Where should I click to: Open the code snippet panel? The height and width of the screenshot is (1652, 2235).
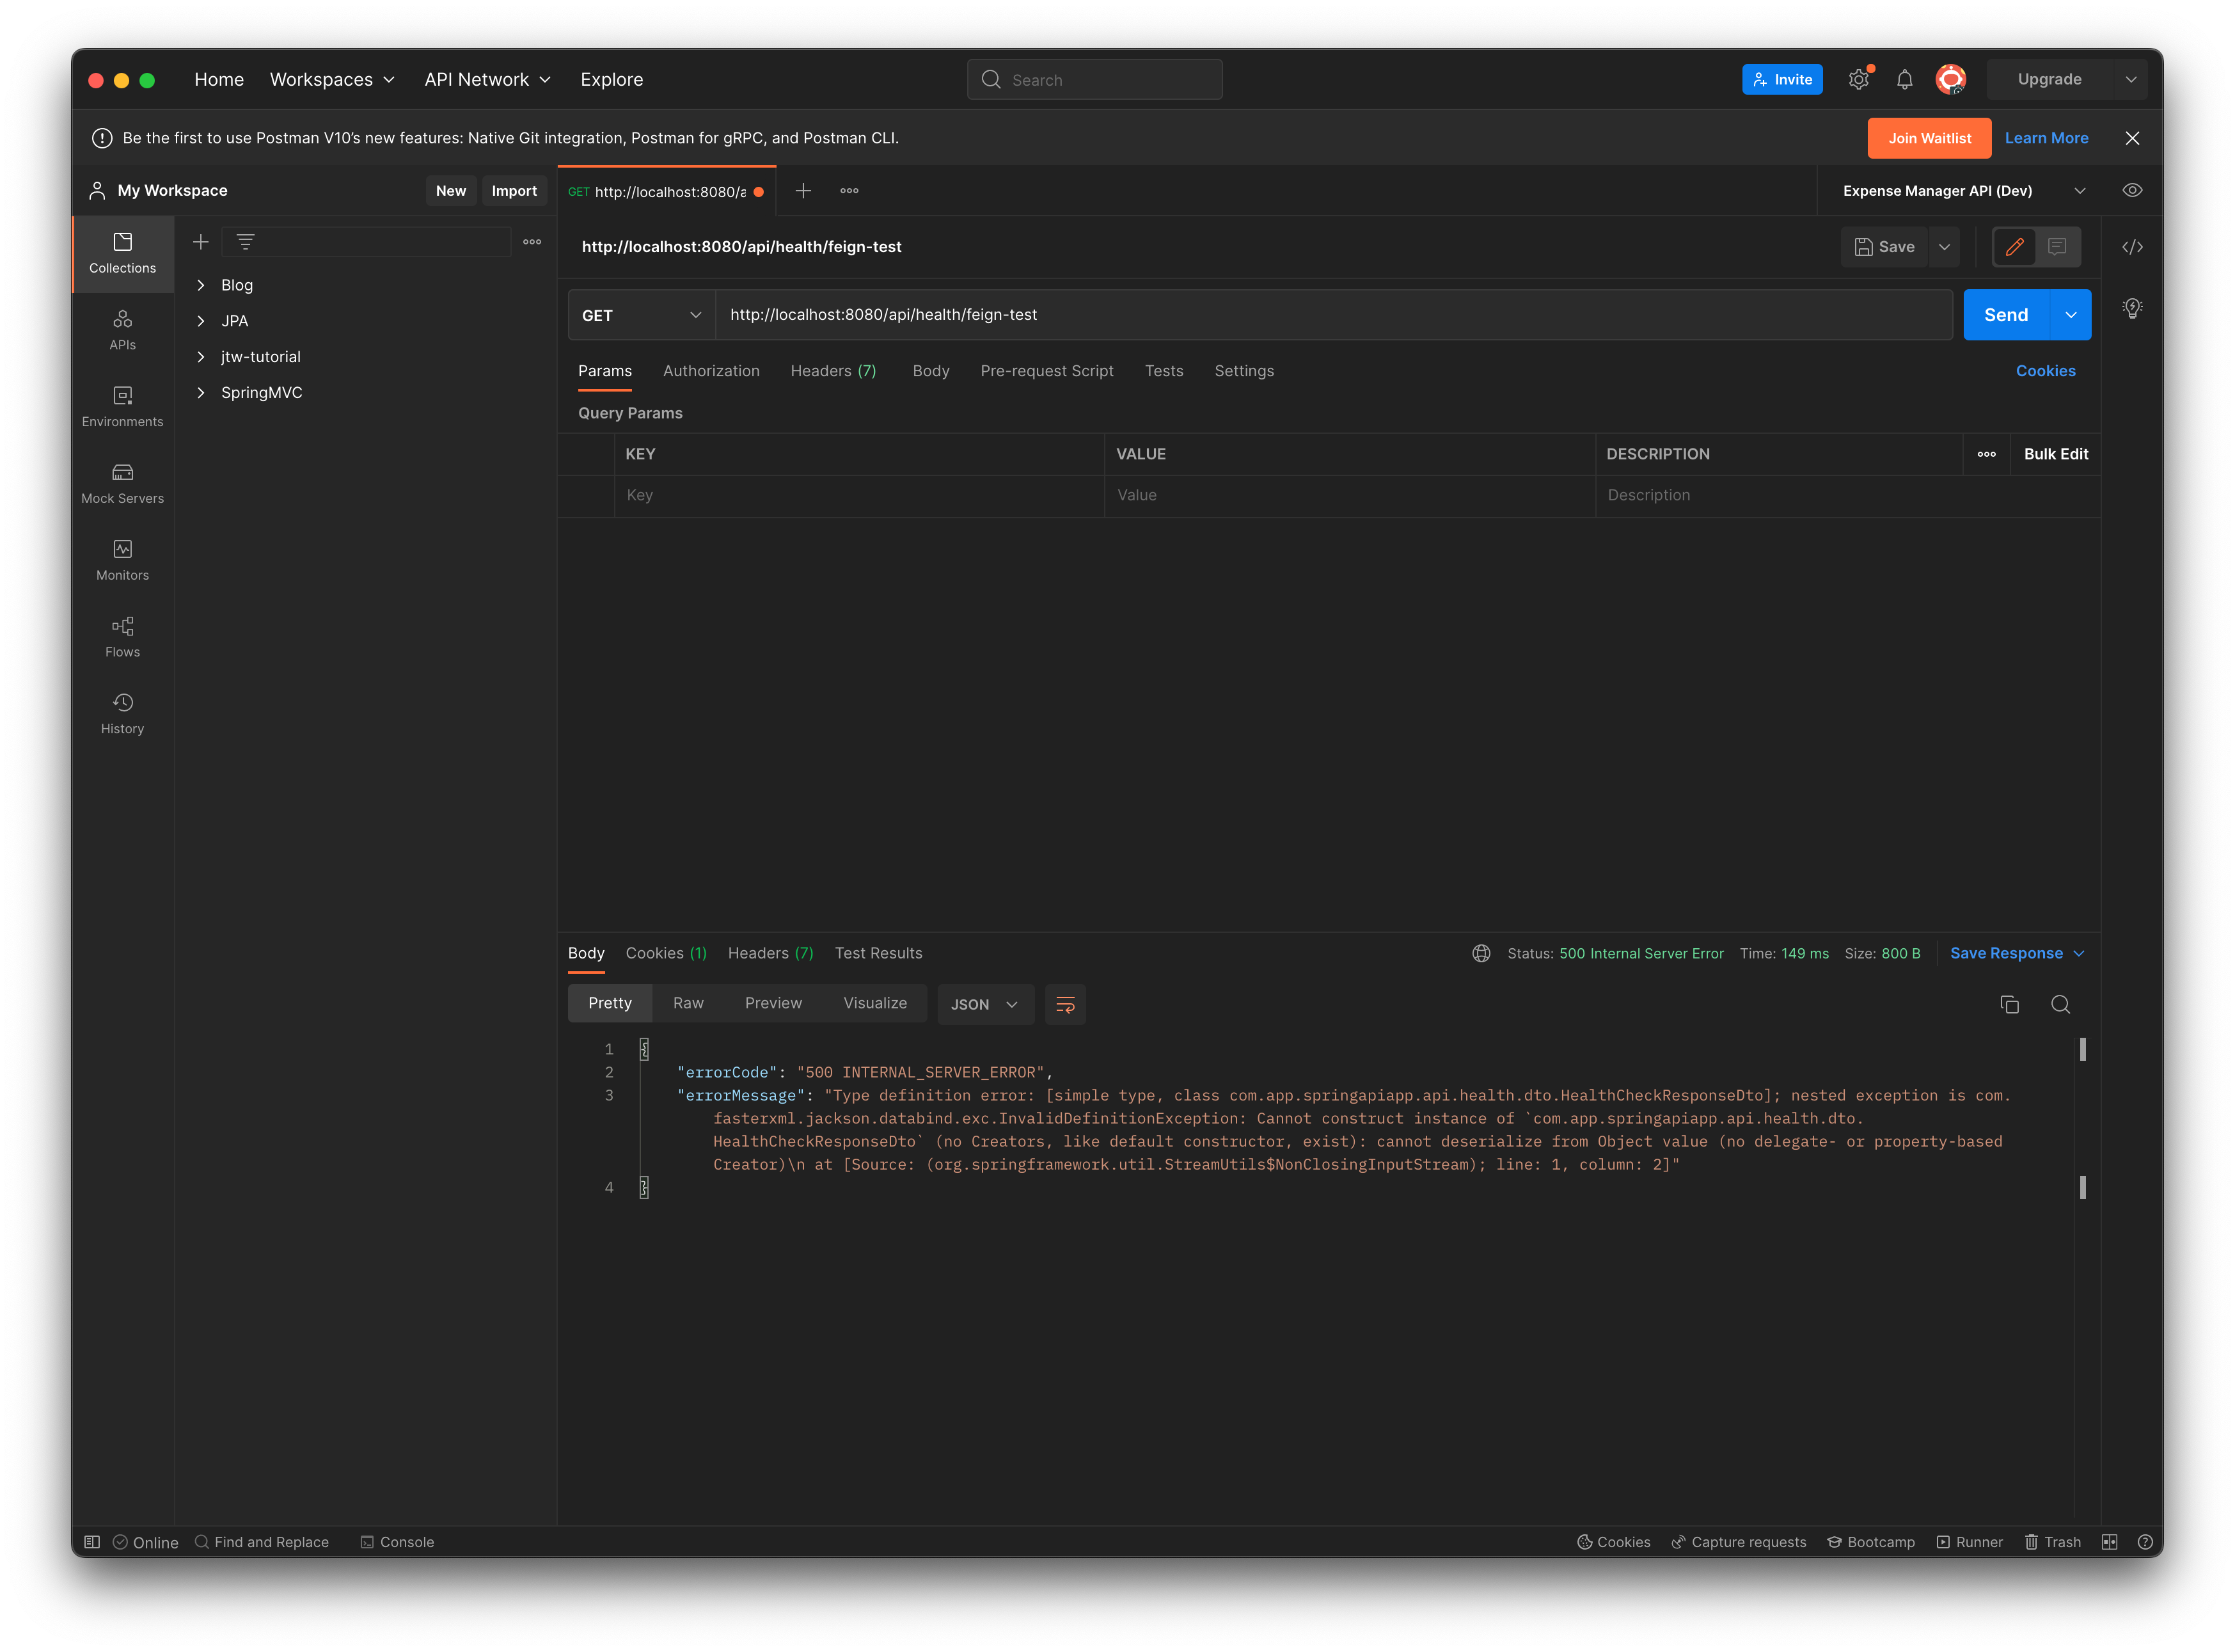pyautogui.click(x=2132, y=247)
